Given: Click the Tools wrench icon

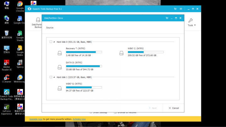Looking at the screenshot, I should pyautogui.click(x=191, y=20).
